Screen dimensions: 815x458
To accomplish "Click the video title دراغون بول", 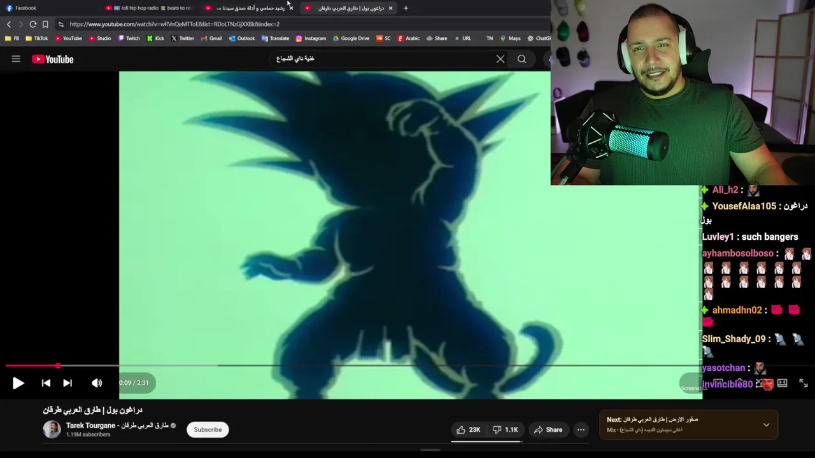I will (x=92, y=410).
